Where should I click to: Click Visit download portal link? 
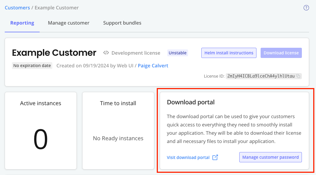[x=188, y=158]
